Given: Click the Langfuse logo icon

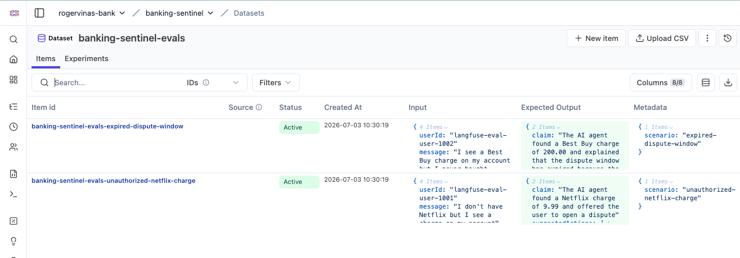Looking at the screenshot, I should click(x=14, y=12).
